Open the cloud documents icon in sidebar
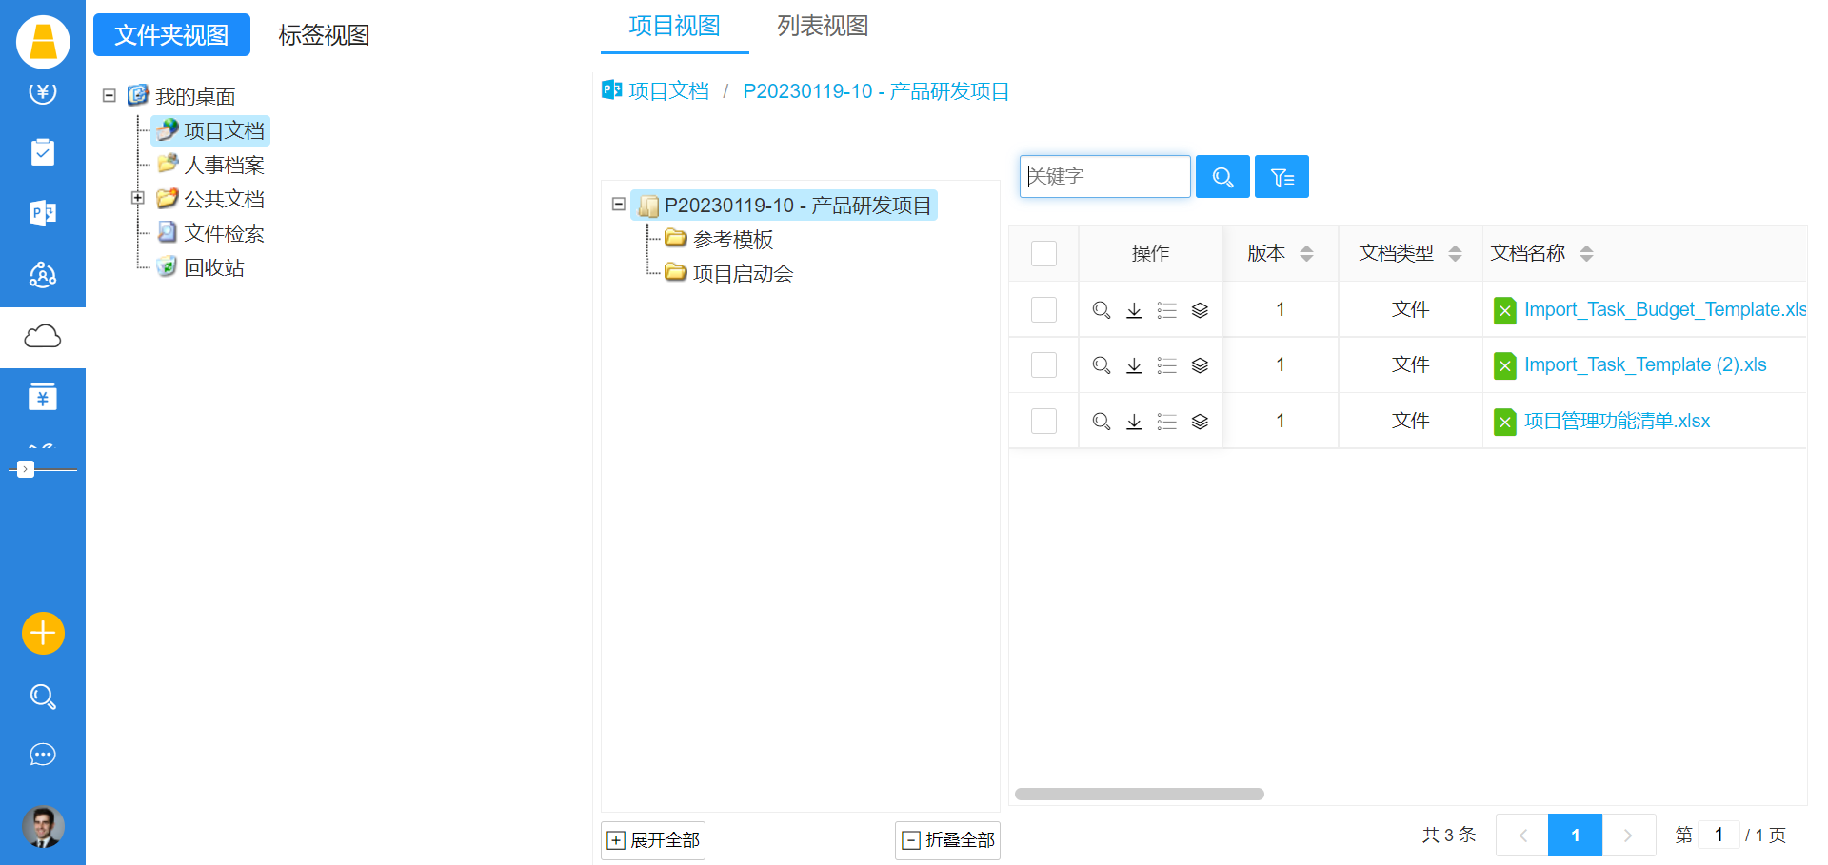This screenshot has width=1828, height=865. (43, 337)
